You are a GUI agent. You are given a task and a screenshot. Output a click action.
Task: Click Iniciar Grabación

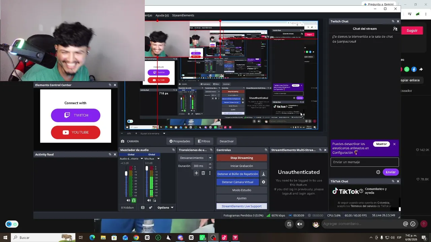click(x=242, y=166)
